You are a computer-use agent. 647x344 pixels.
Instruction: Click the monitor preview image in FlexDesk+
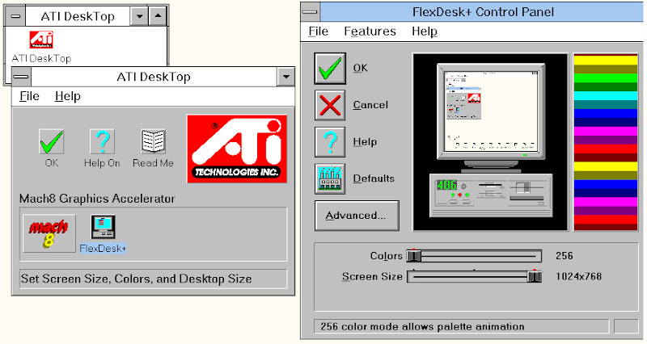(491, 112)
